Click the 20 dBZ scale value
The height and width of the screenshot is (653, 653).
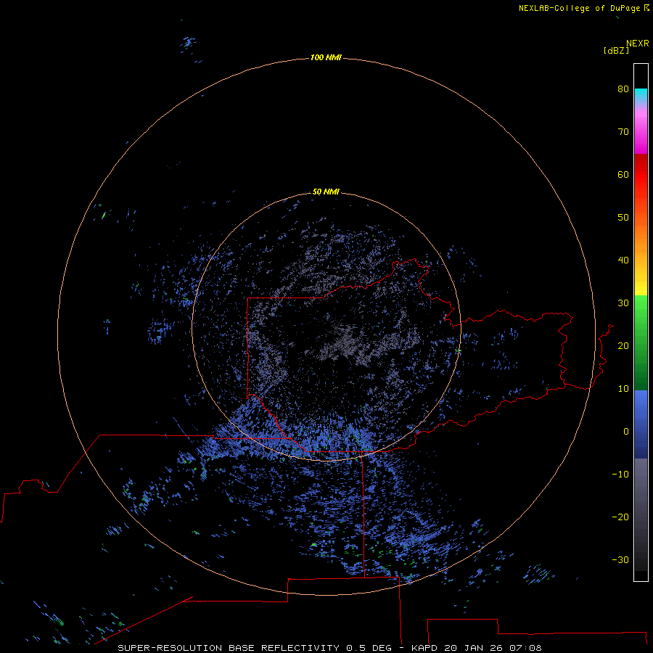[x=623, y=345]
